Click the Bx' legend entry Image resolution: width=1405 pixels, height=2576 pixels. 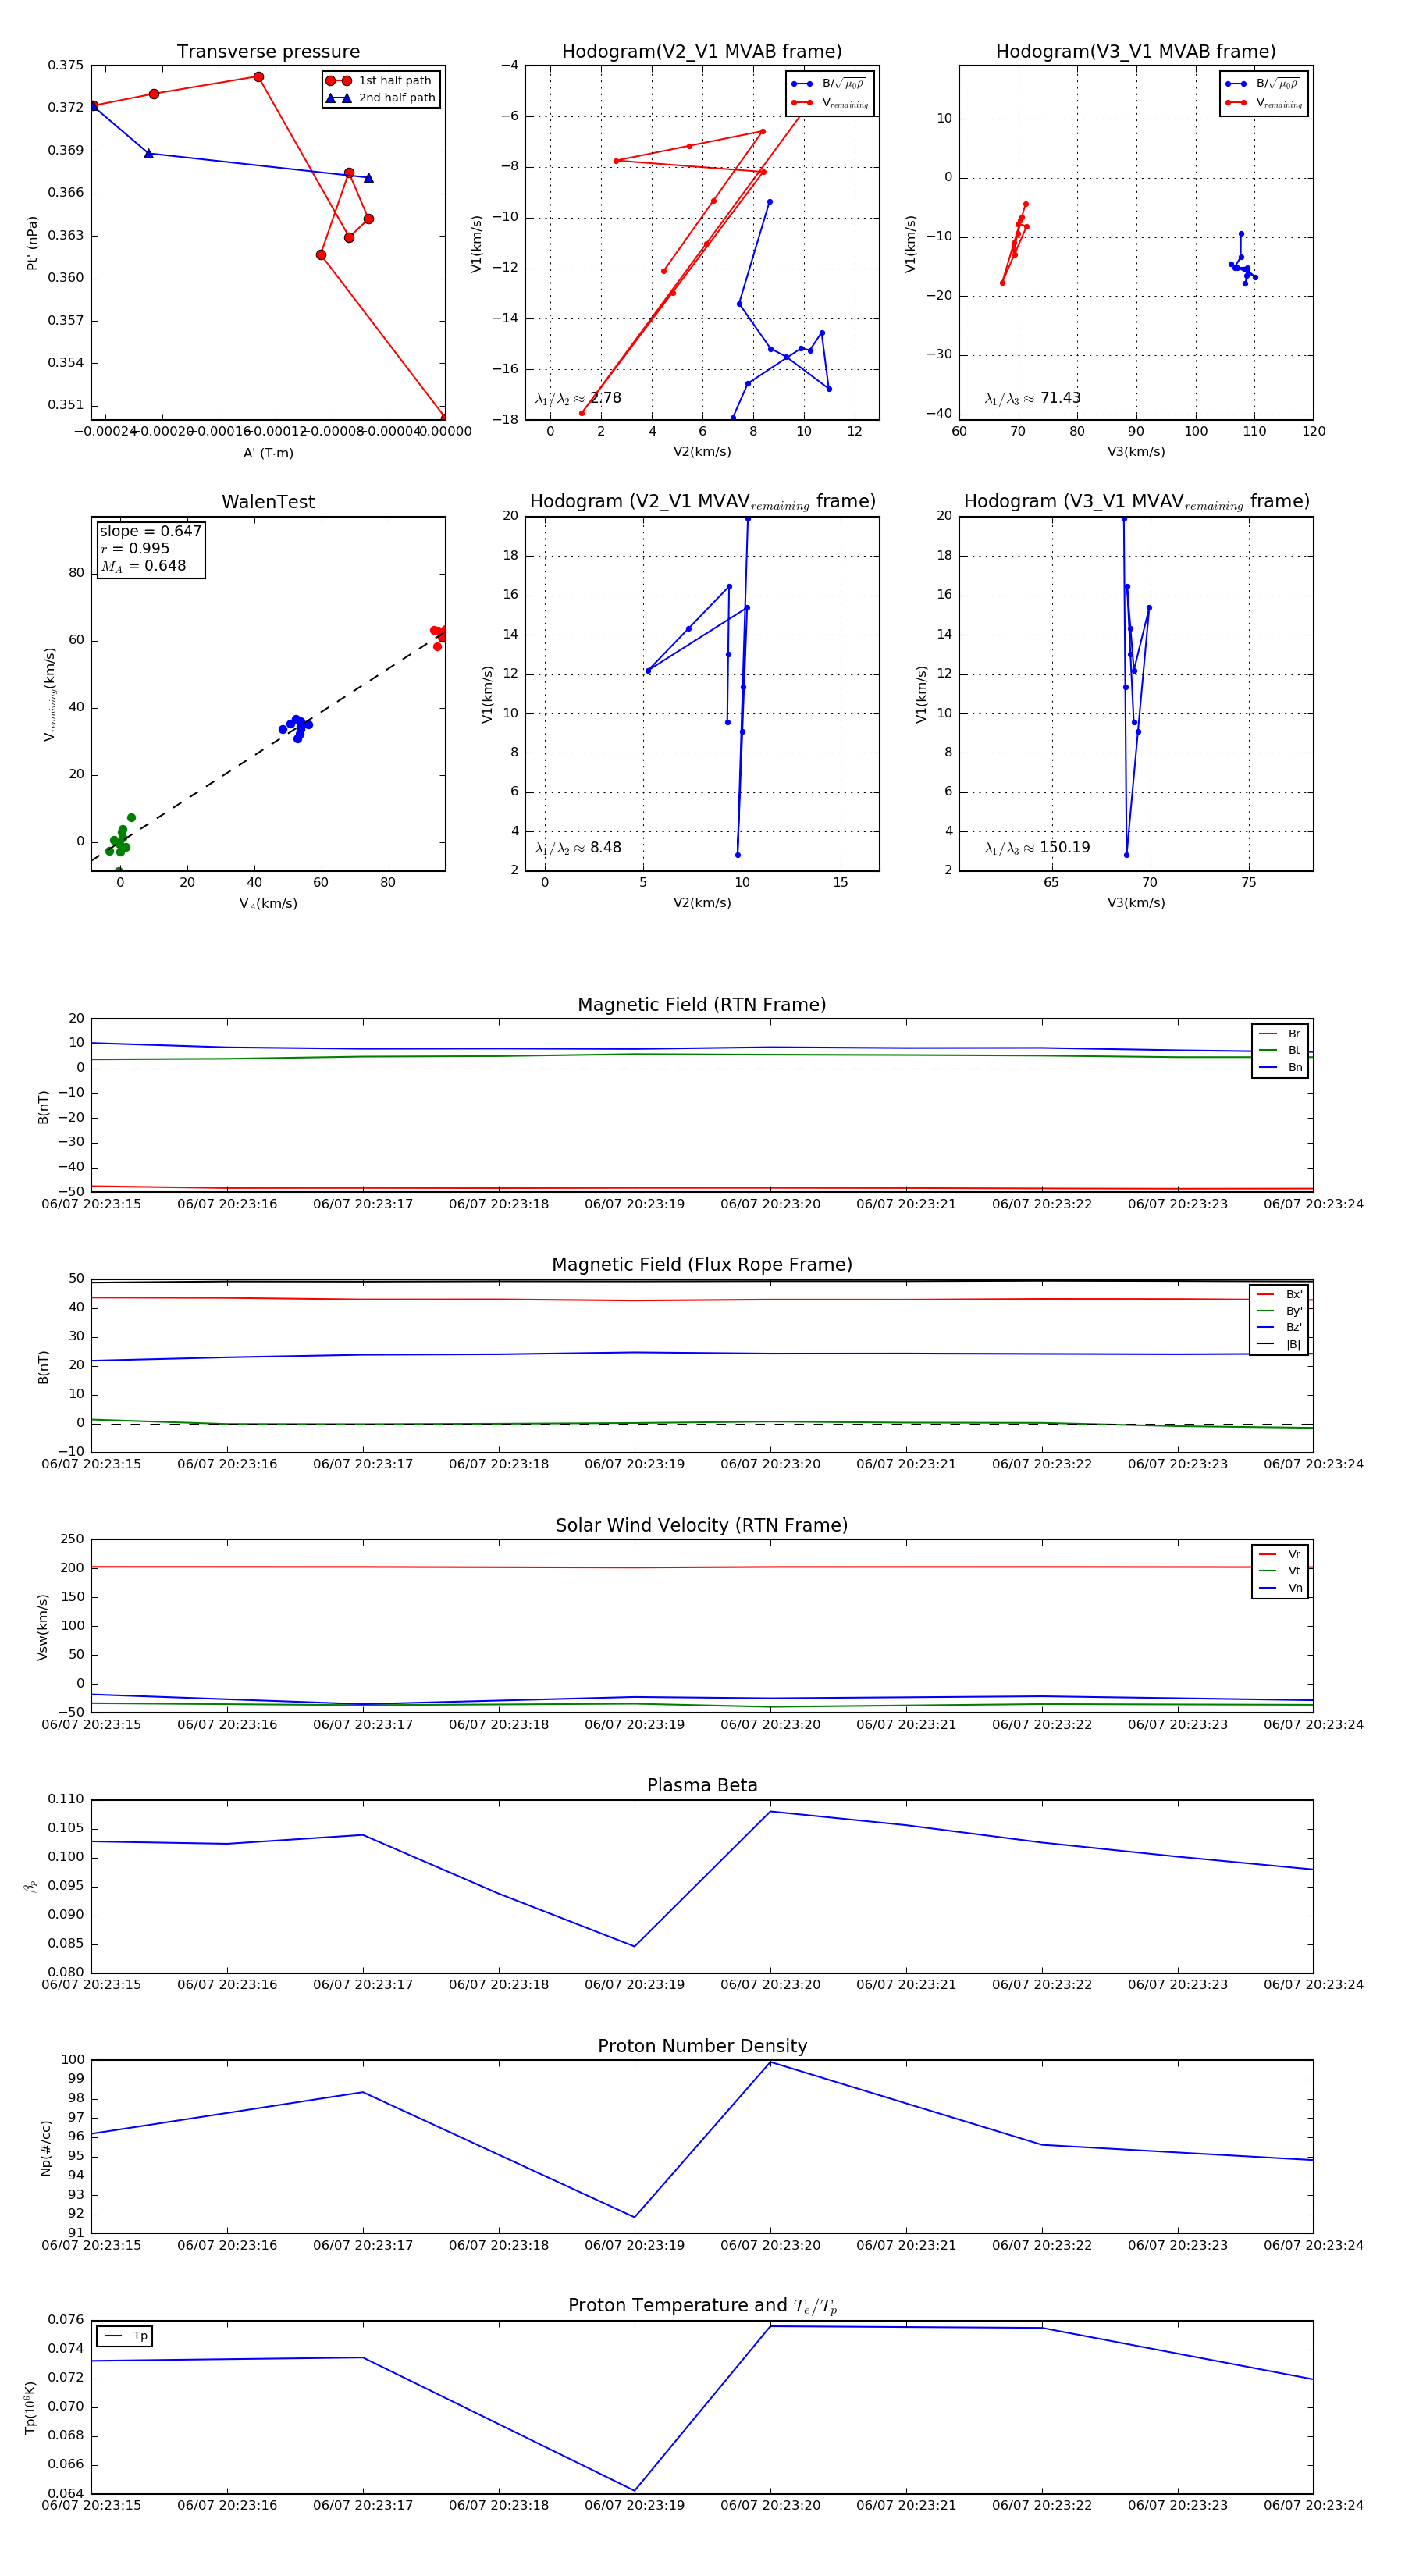[1280, 1295]
